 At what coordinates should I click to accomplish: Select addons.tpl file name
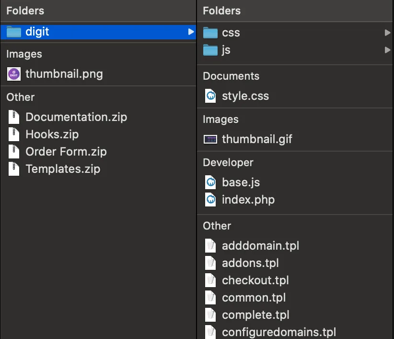click(250, 263)
